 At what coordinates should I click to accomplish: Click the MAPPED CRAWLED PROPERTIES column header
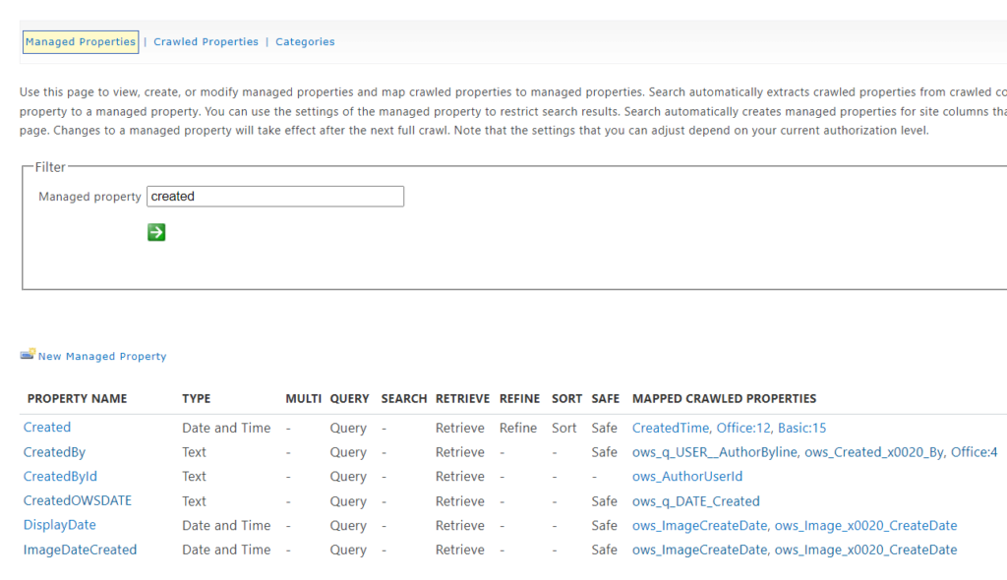724,399
